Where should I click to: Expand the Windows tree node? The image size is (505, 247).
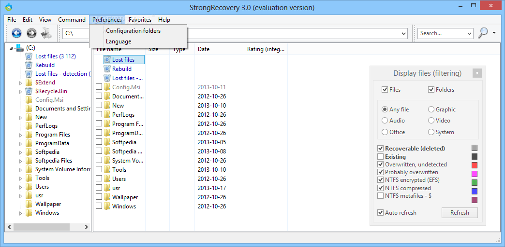pyautogui.click(x=21, y=213)
